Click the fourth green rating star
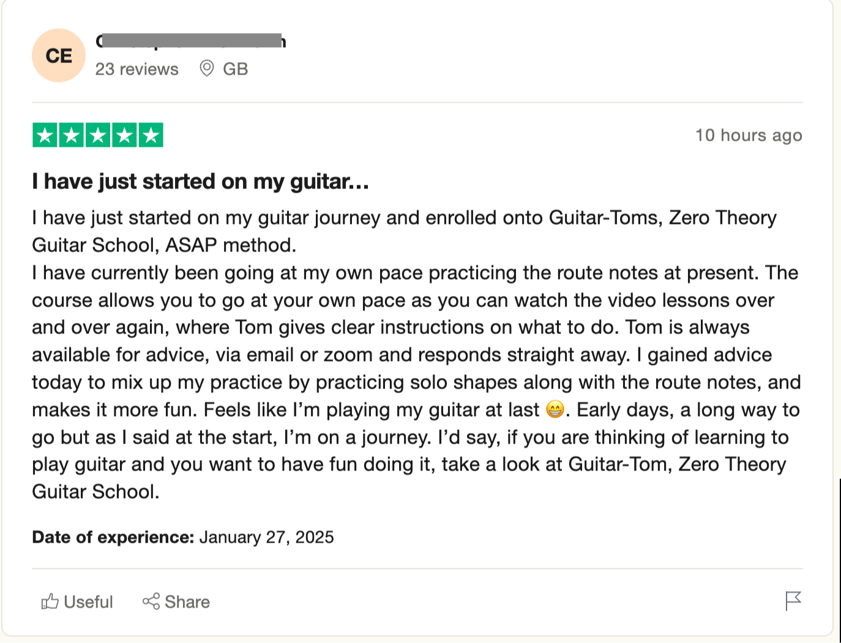This screenshot has height=643, width=841. 125,135
